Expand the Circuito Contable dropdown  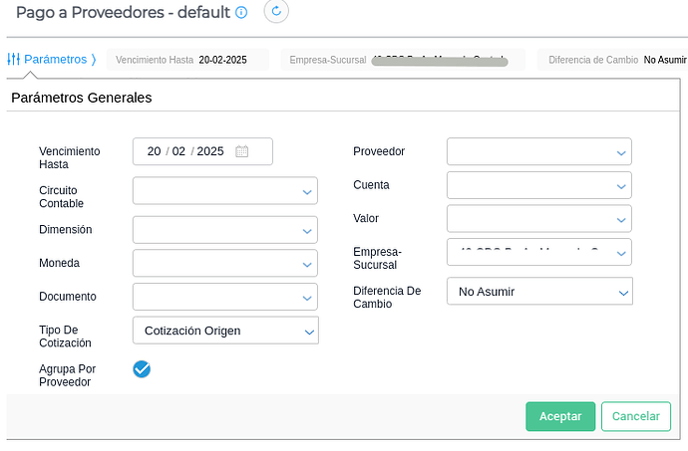pos(224,191)
